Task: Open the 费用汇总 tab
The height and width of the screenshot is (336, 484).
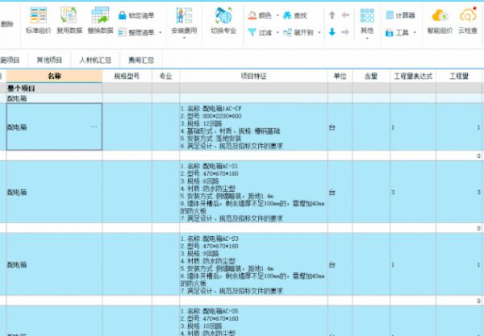Action: 140,60
